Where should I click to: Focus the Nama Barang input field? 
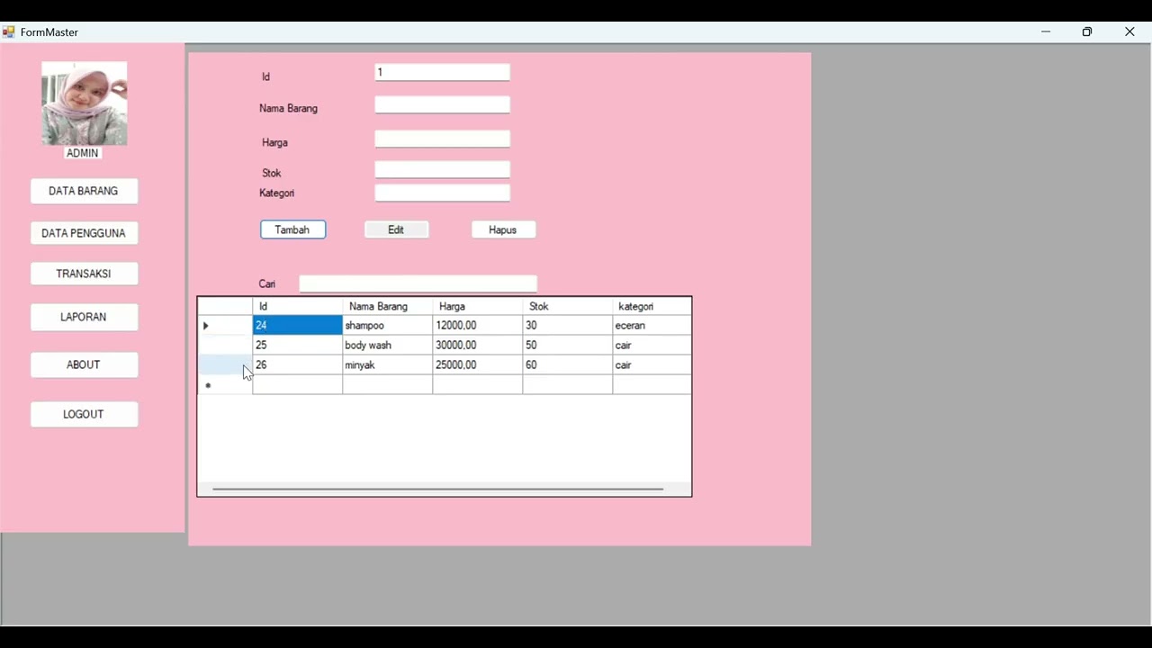(x=442, y=104)
